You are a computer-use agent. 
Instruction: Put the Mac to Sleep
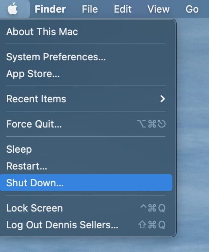pyautogui.click(x=86, y=149)
